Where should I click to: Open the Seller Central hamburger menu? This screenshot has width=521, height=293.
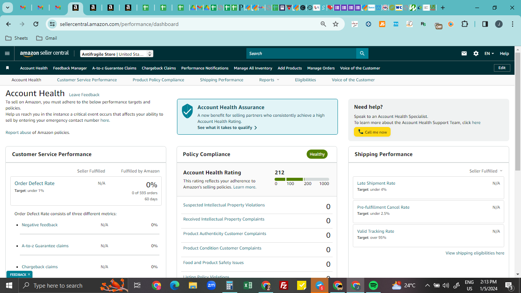pos(7,53)
